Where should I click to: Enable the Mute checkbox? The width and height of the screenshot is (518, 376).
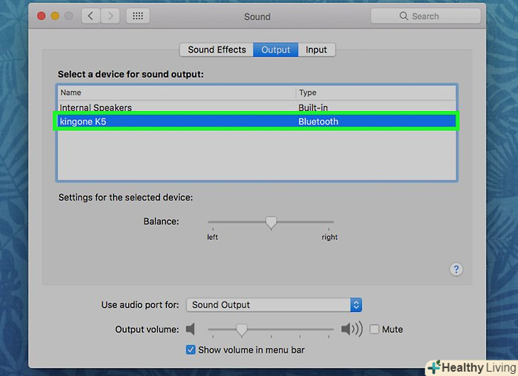[x=374, y=329]
